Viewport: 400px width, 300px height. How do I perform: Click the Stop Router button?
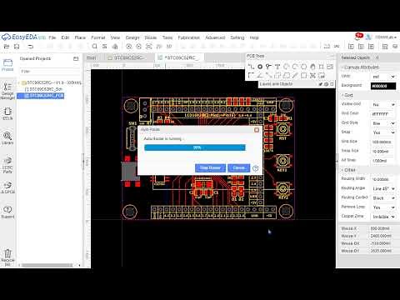click(210, 167)
